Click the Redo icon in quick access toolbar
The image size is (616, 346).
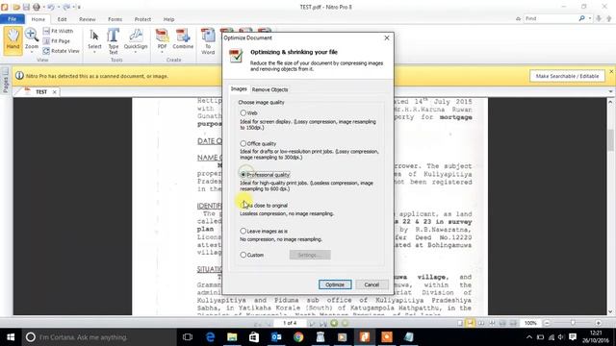tap(66, 7)
